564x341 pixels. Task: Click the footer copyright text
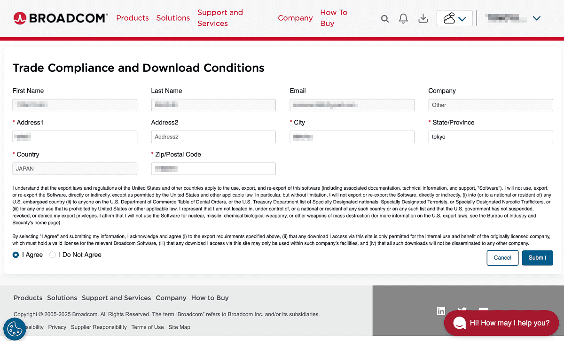pyautogui.click(x=166, y=314)
